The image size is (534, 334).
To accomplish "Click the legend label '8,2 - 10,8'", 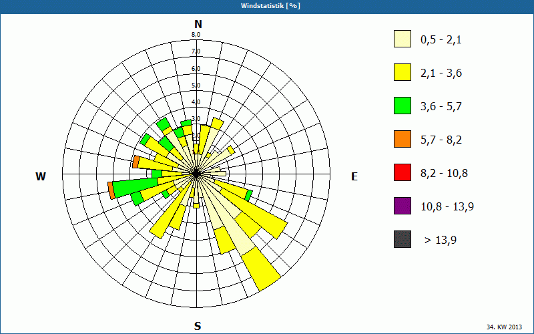I will click(x=444, y=174).
